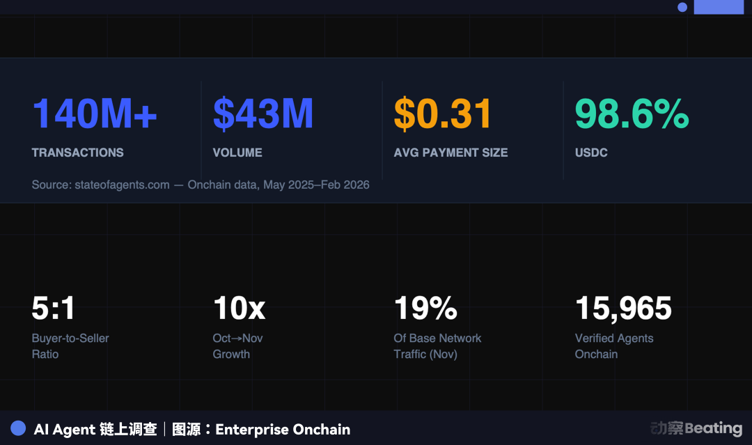Click the AI Agent 链上调查 title
Viewport: 752px width, 445px height.
point(95,429)
